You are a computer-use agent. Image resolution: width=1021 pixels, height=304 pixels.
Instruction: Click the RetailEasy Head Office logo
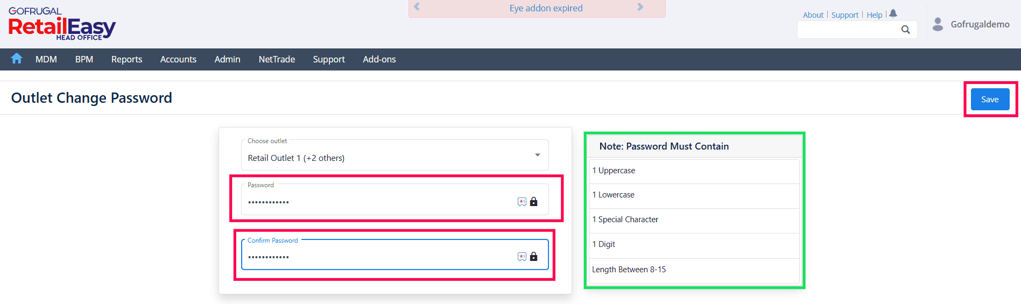pos(62,25)
